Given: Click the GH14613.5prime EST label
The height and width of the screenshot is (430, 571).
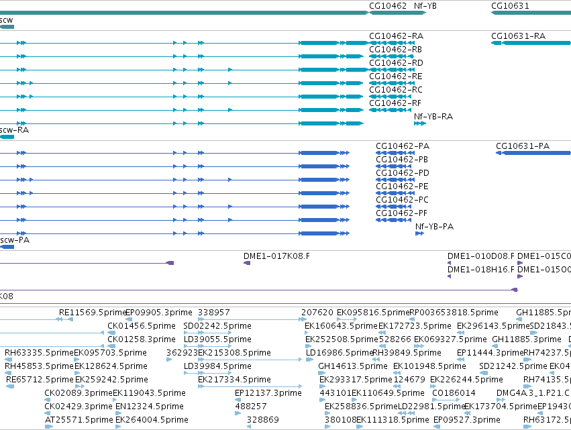Looking at the screenshot, I should pos(353,366).
